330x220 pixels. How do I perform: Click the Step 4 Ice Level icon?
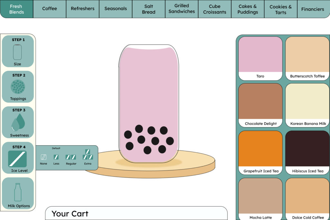[x=18, y=158]
